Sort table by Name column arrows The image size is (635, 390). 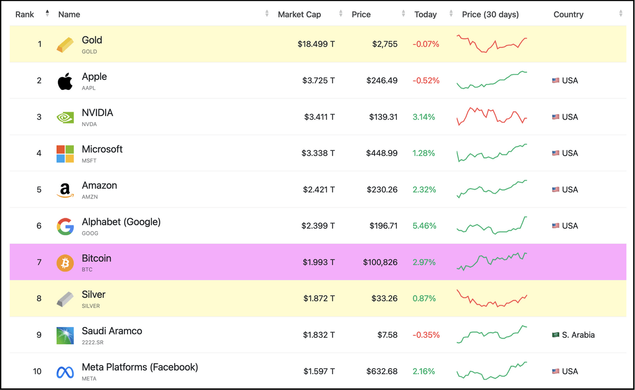click(x=267, y=13)
